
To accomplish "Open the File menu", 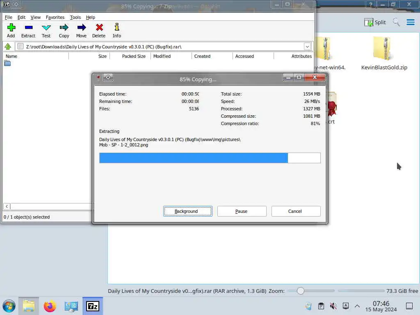I will [9, 17].
